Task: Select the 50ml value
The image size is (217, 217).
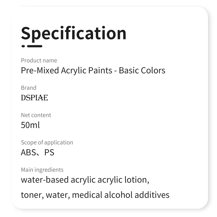Action: 30,125
